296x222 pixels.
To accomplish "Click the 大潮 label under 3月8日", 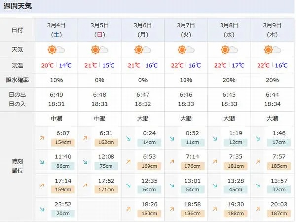I will point(229,118).
